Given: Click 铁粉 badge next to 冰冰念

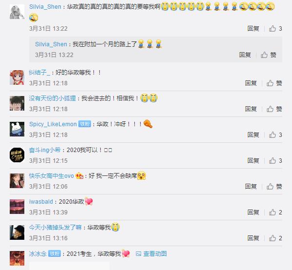Looking at the screenshot, I should (x=55, y=254).
